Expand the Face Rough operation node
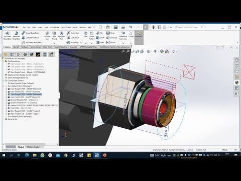This screenshot has height=181, width=241. pyautogui.click(x=7, y=89)
